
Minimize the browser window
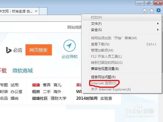pos(139,3)
